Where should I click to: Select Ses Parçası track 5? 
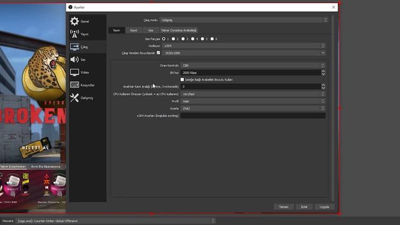coord(202,39)
